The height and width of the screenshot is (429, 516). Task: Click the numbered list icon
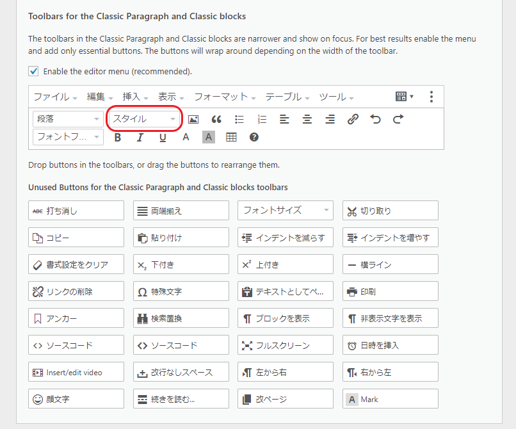coord(262,119)
